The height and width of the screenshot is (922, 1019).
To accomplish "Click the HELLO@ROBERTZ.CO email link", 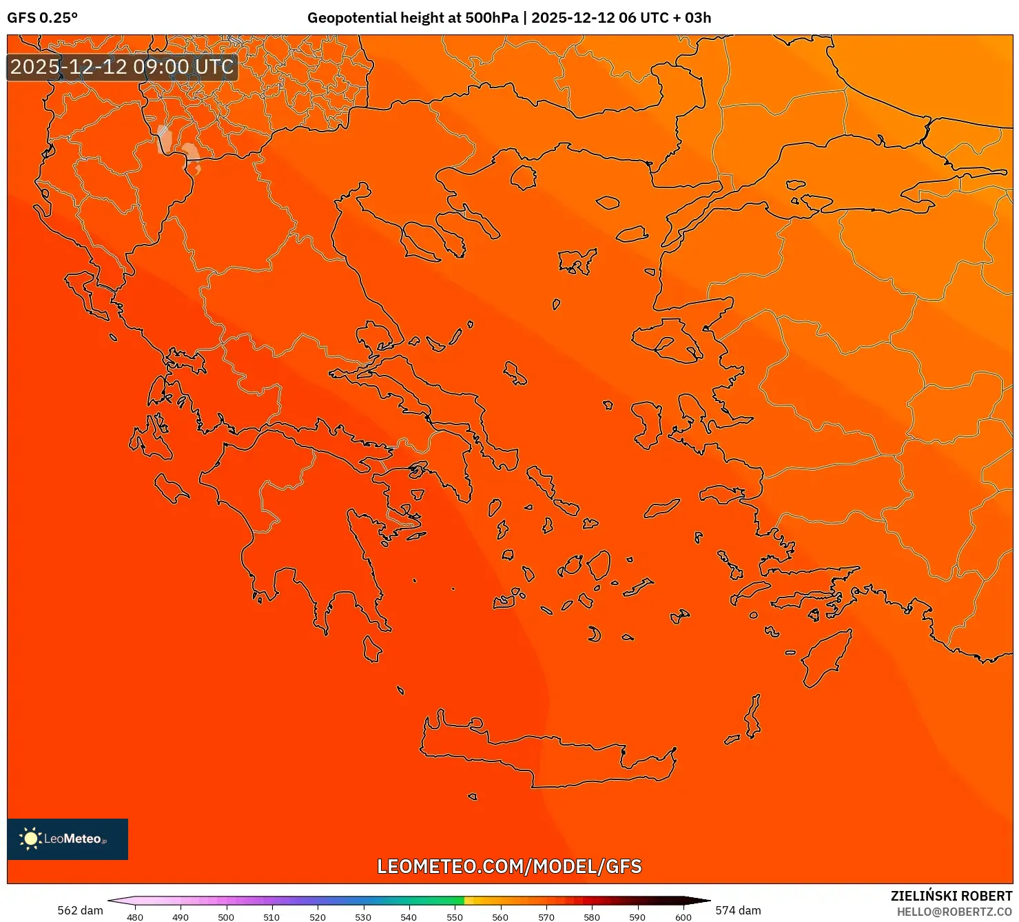I will click(954, 911).
